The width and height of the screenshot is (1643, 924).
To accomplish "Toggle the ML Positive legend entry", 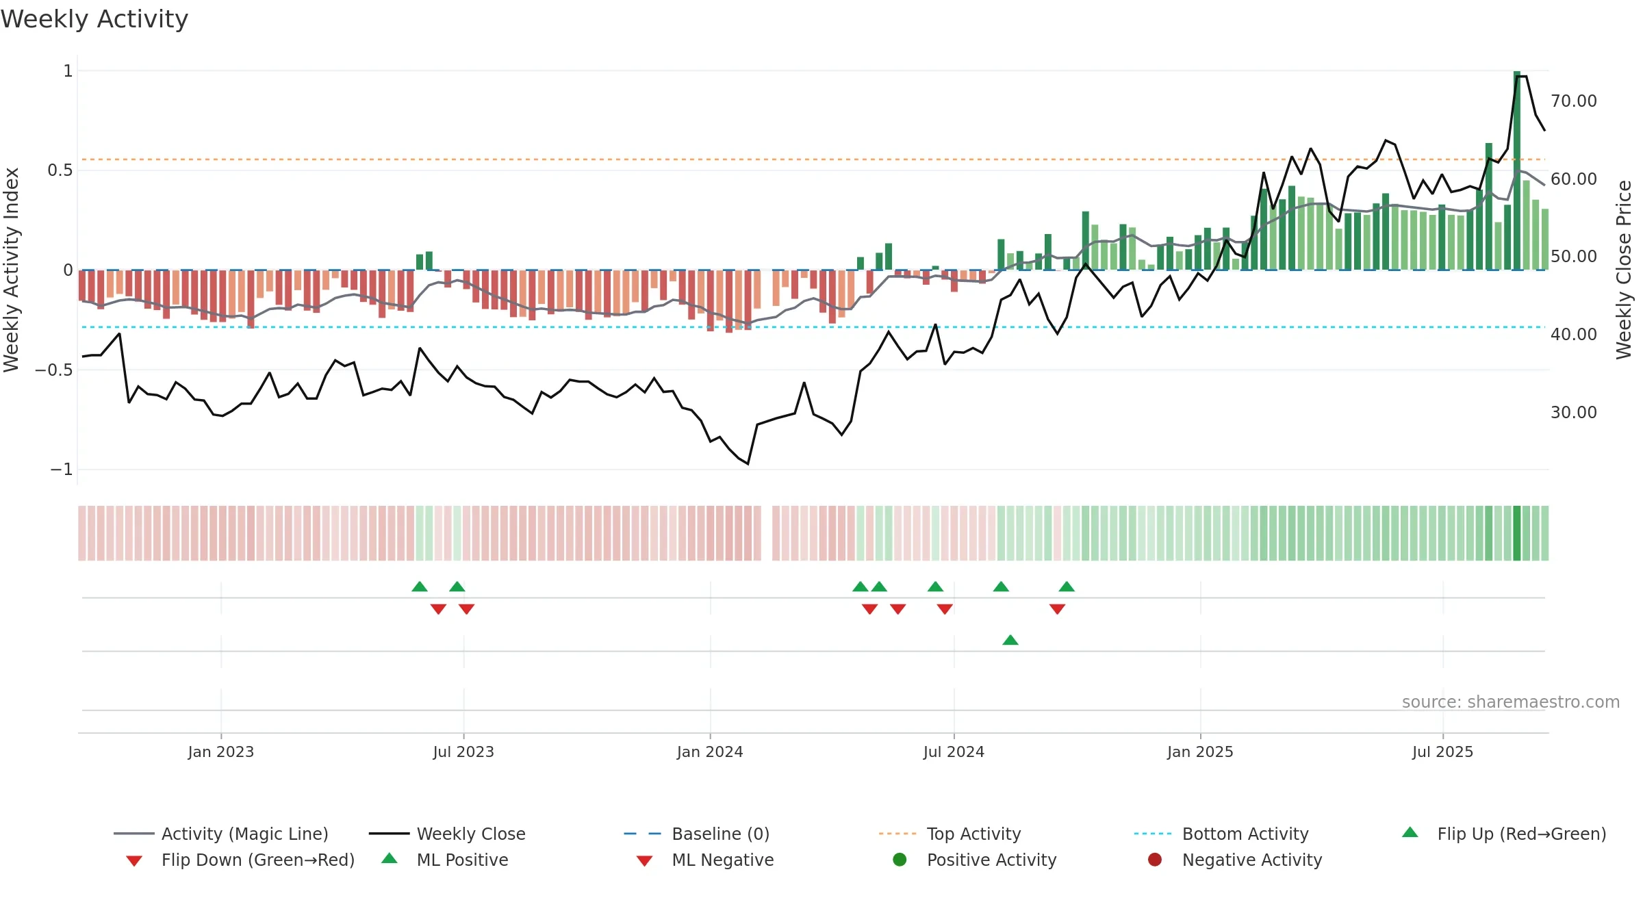I will [x=445, y=860].
